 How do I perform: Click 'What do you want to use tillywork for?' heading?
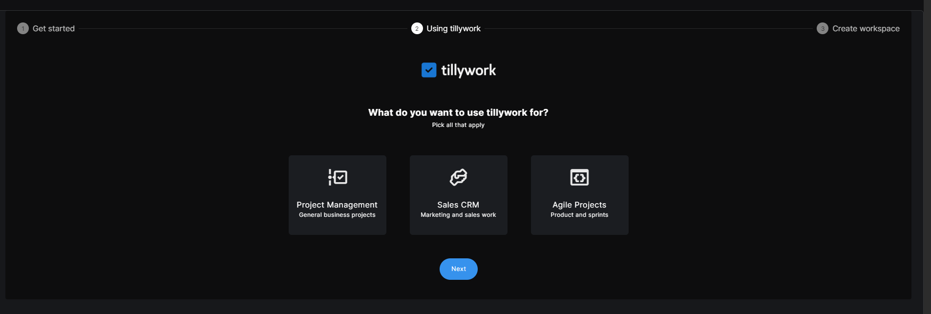point(458,112)
